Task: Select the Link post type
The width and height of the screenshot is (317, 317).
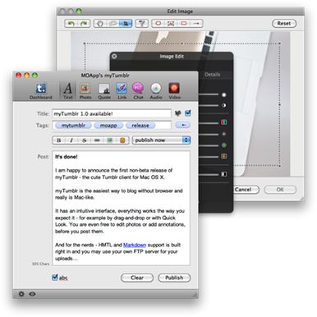Action: point(122,91)
